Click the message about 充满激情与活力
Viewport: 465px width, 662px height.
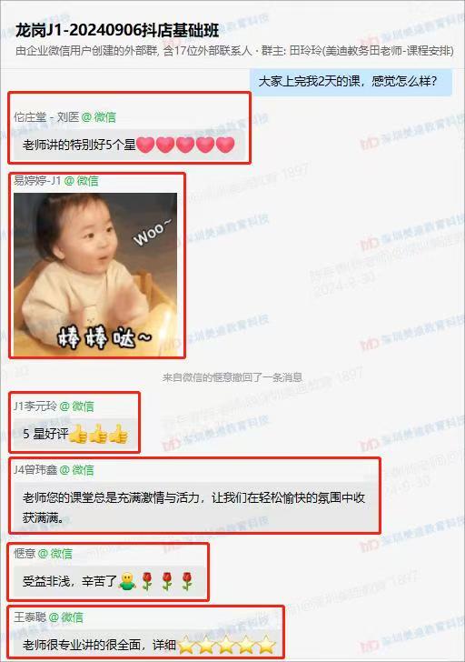coord(194,507)
